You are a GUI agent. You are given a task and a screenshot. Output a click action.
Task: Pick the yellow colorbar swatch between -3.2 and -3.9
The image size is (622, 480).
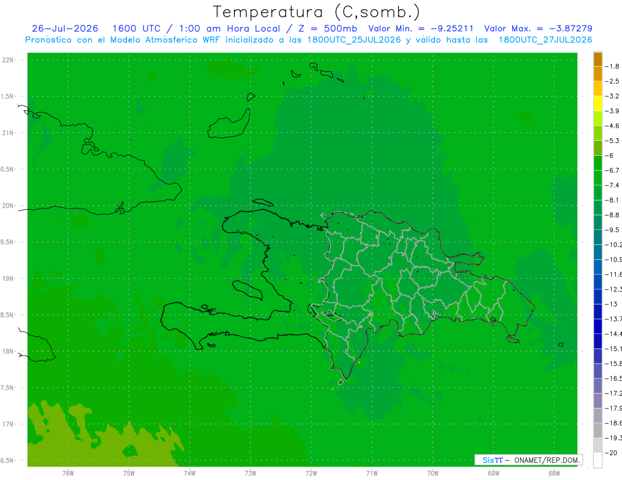click(598, 104)
